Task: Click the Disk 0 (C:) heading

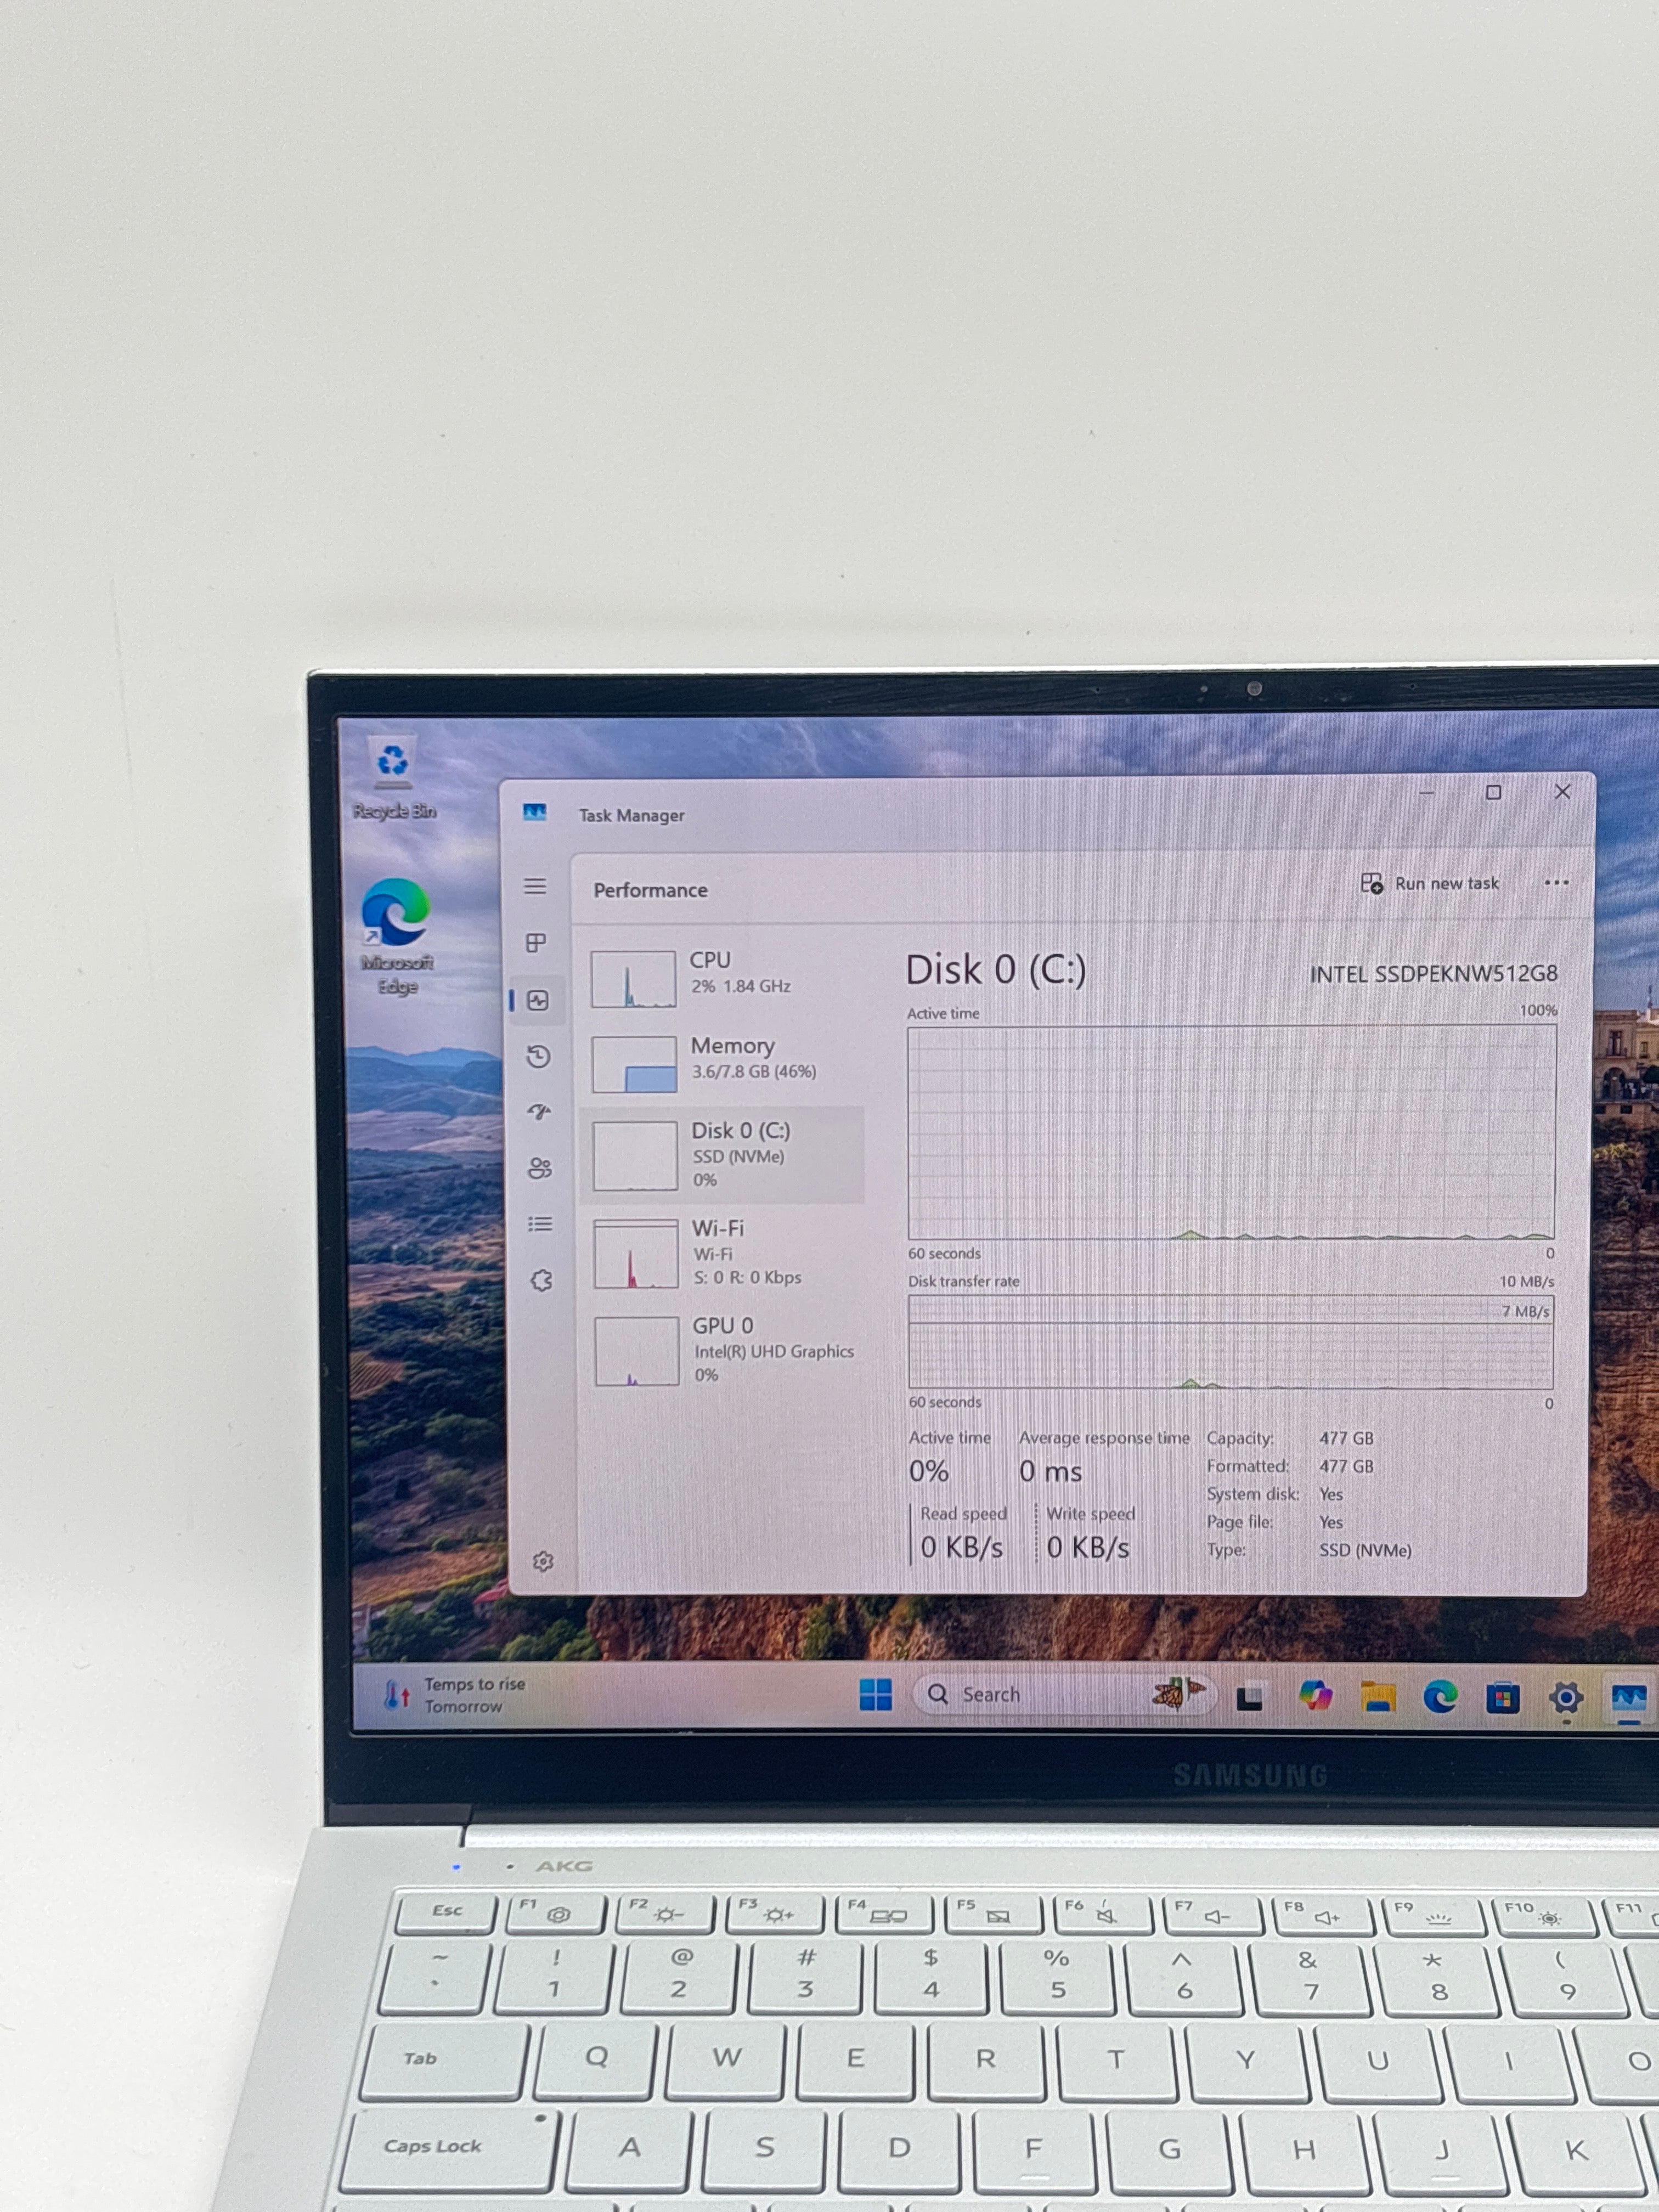Action: pos(995,970)
